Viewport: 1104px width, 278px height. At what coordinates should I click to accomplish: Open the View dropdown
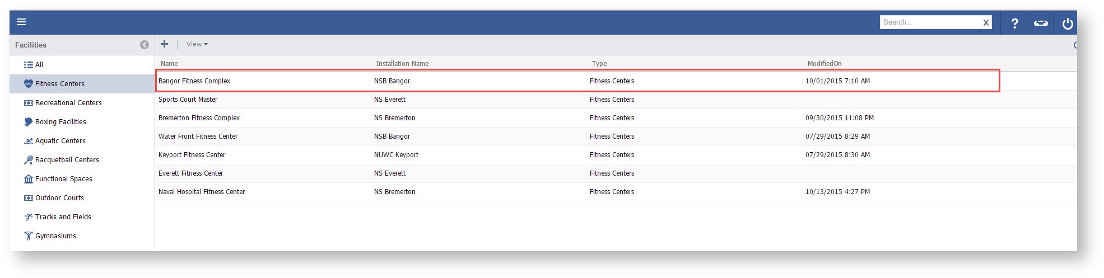click(x=197, y=44)
